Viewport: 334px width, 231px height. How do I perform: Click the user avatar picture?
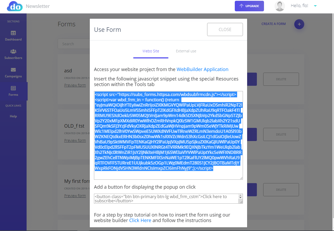[280, 6]
